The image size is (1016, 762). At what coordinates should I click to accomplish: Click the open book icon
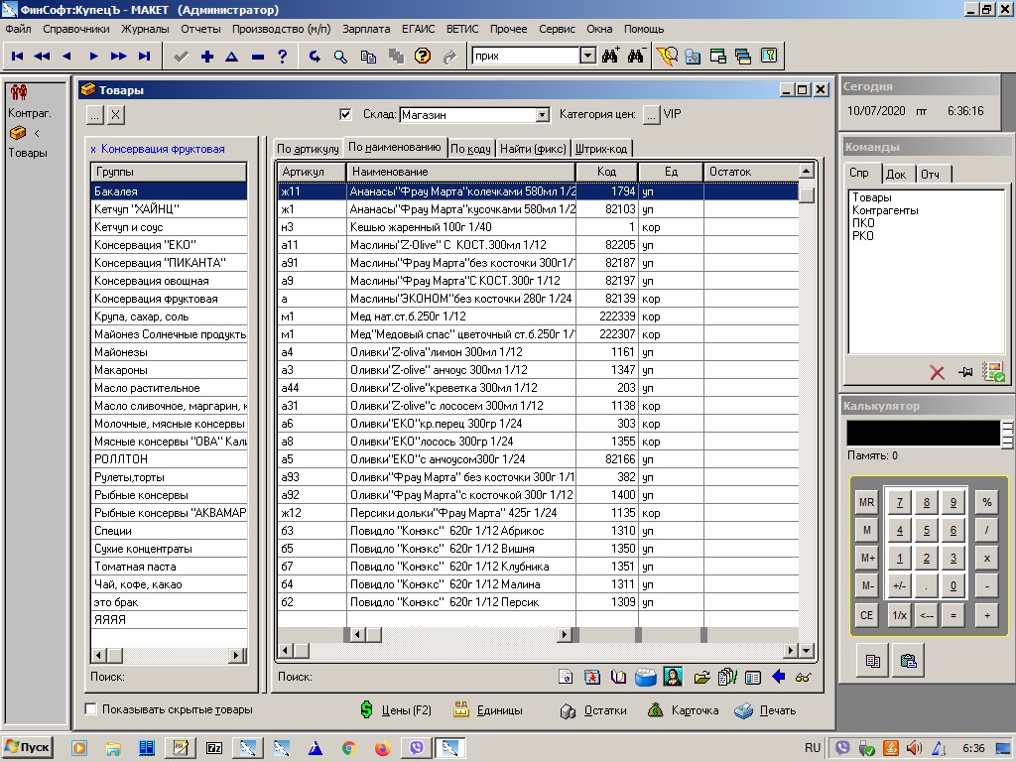[619, 678]
